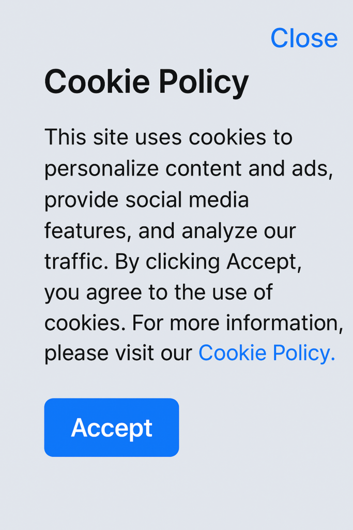Click the word "This" starting the paragraph
The width and height of the screenshot is (353, 530).
(65, 137)
